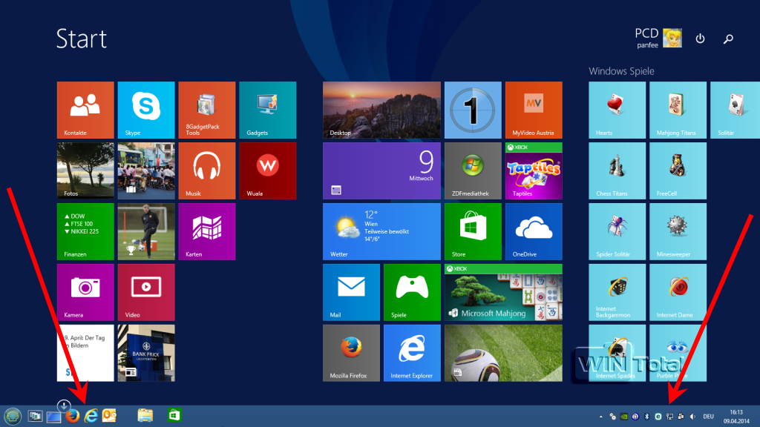Open the clock tile showing number 1

click(x=473, y=110)
